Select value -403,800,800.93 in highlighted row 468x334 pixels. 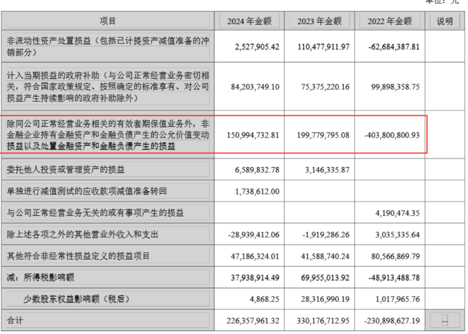point(394,134)
